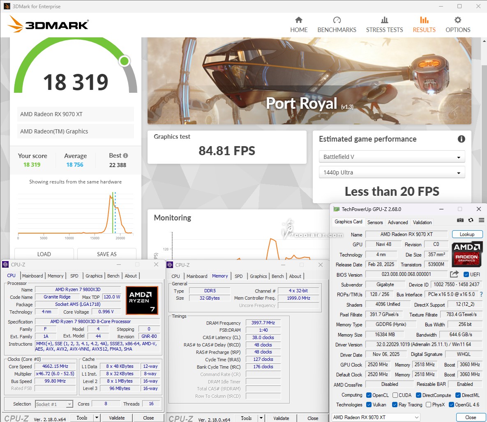Open Tools dropdown arrow in left CPU-Z

point(97,417)
